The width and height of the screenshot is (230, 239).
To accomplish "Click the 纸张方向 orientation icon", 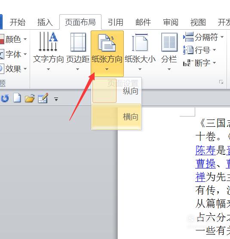I will 107,43.
